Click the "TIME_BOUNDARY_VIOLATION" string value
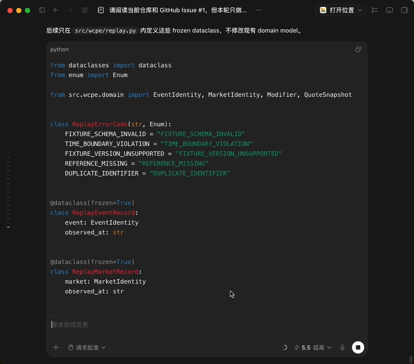Image resolution: width=414 pixels, height=364 pixels. pyautogui.click(x=206, y=144)
